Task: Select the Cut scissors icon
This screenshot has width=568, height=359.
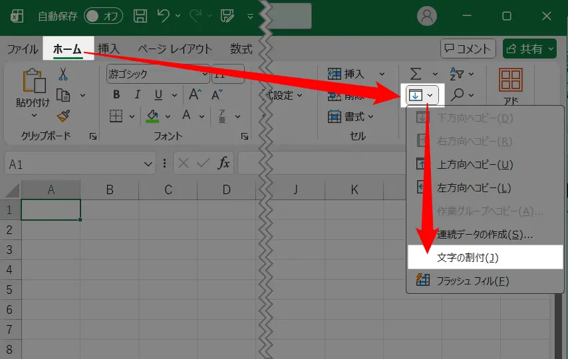Action: coord(63,74)
